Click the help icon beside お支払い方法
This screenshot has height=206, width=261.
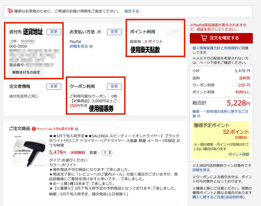click(x=99, y=32)
